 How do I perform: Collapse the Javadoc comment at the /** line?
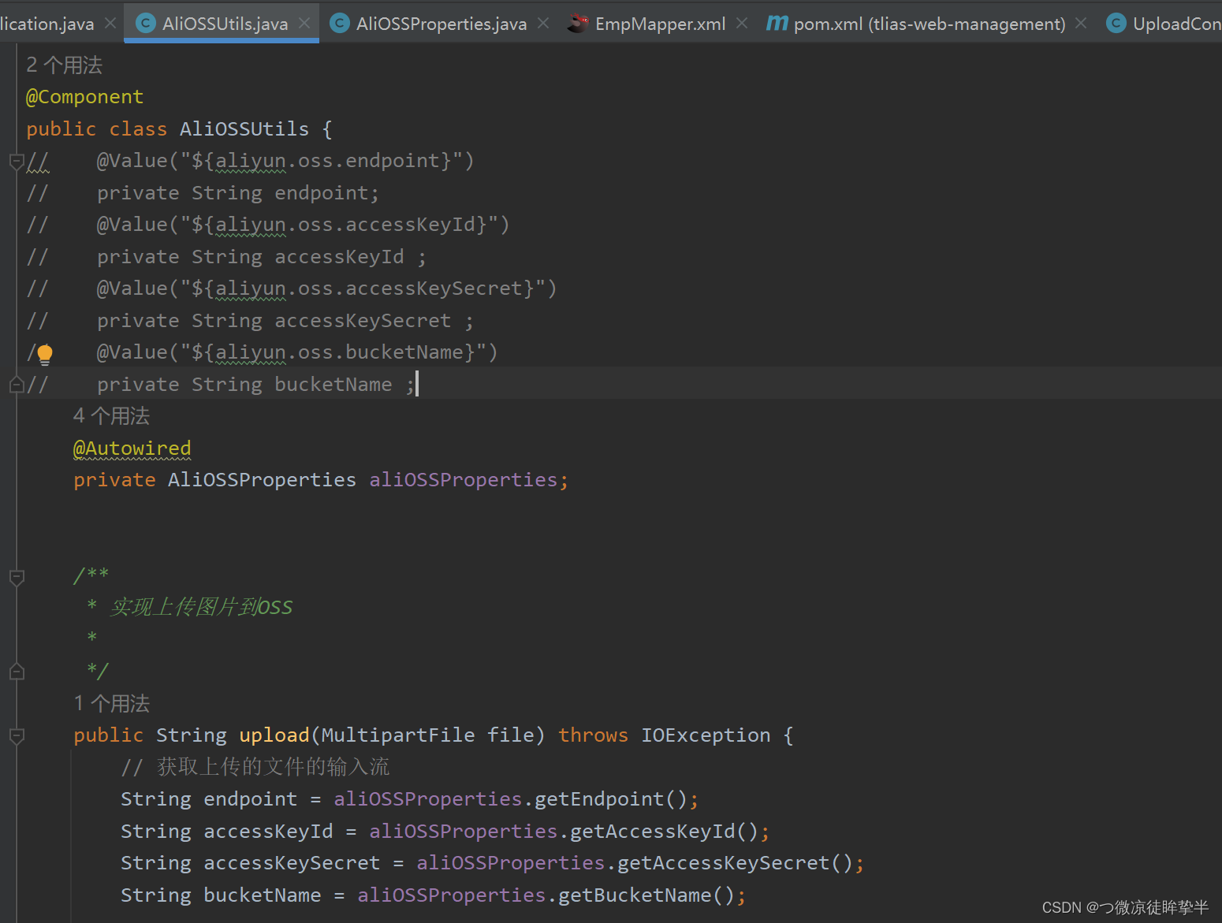tap(16, 578)
